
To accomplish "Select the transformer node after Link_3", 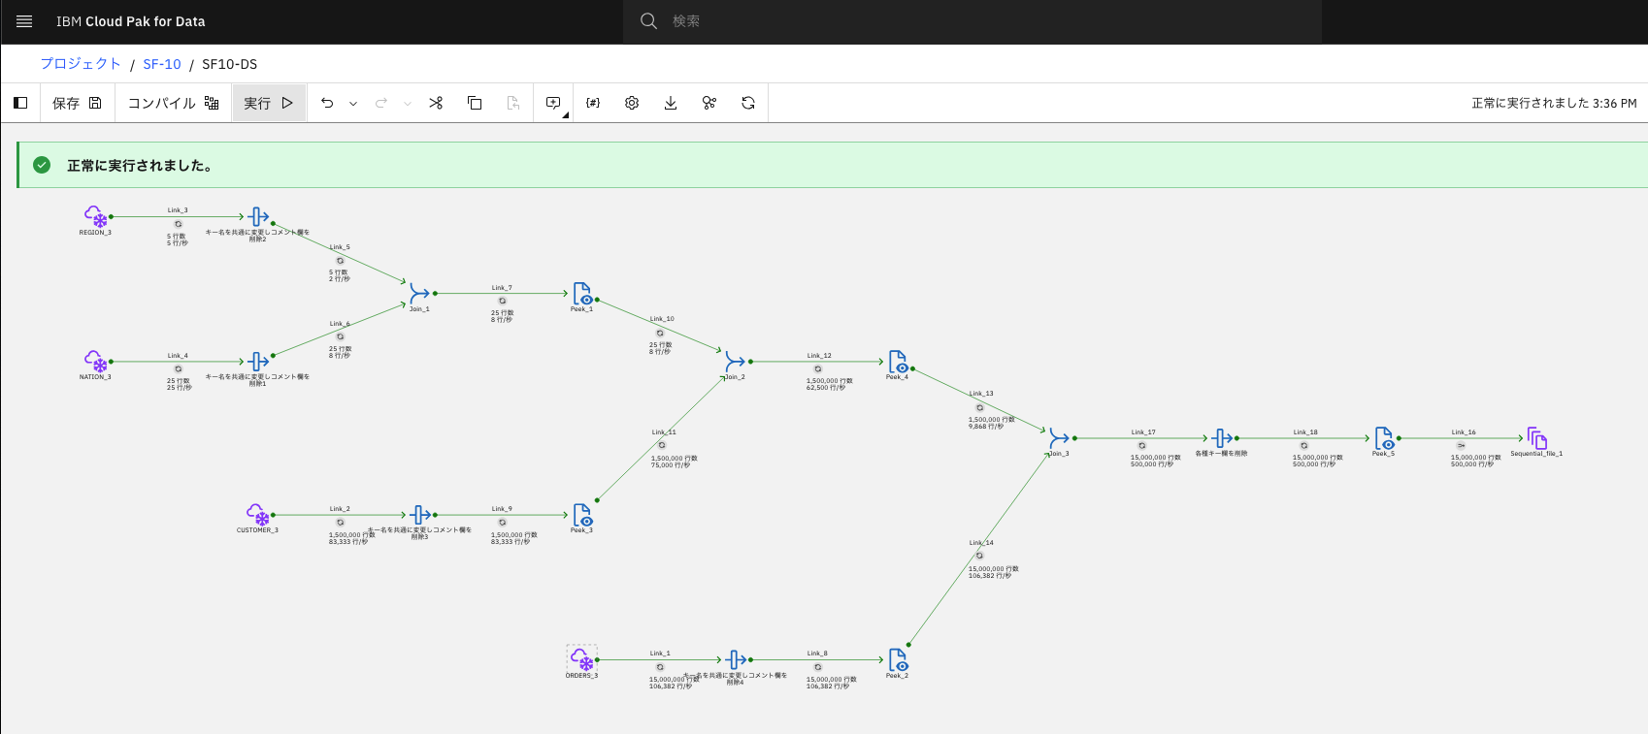I will (257, 216).
